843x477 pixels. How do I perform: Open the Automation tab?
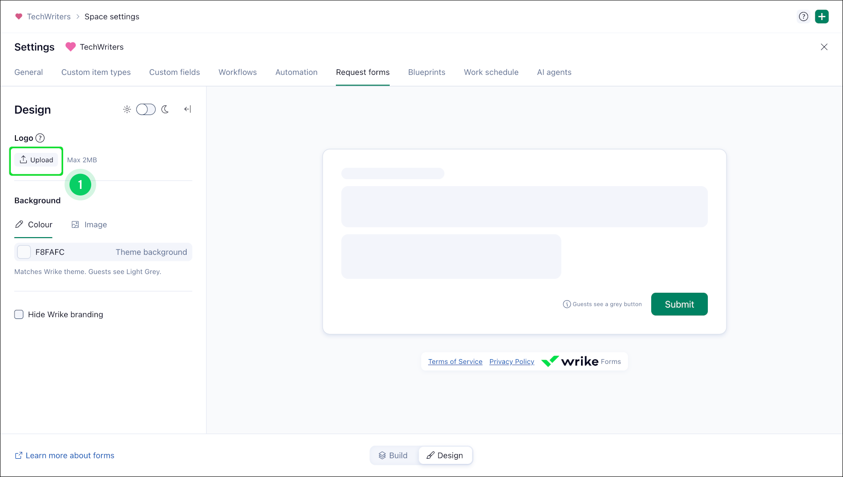tap(297, 72)
